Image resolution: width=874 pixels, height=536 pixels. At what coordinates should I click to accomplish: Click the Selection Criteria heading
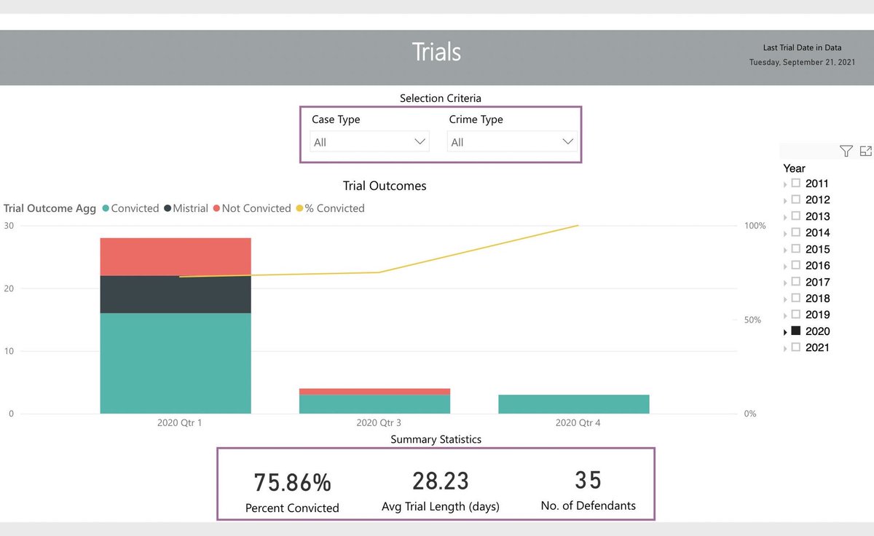(441, 98)
